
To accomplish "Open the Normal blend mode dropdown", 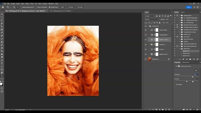I will tap(152, 19).
